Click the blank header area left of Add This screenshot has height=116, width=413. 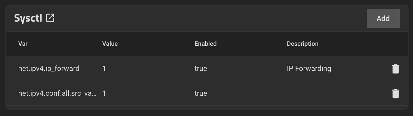coord(210,18)
